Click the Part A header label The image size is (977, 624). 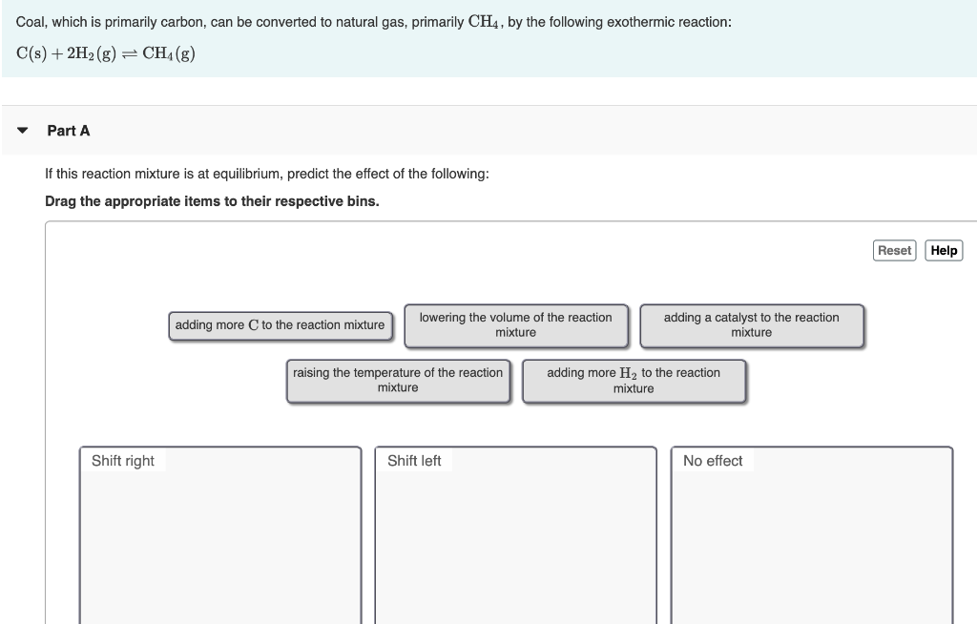(x=69, y=131)
